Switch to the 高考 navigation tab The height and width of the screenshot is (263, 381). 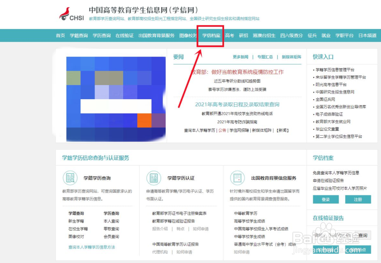click(x=230, y=35)
